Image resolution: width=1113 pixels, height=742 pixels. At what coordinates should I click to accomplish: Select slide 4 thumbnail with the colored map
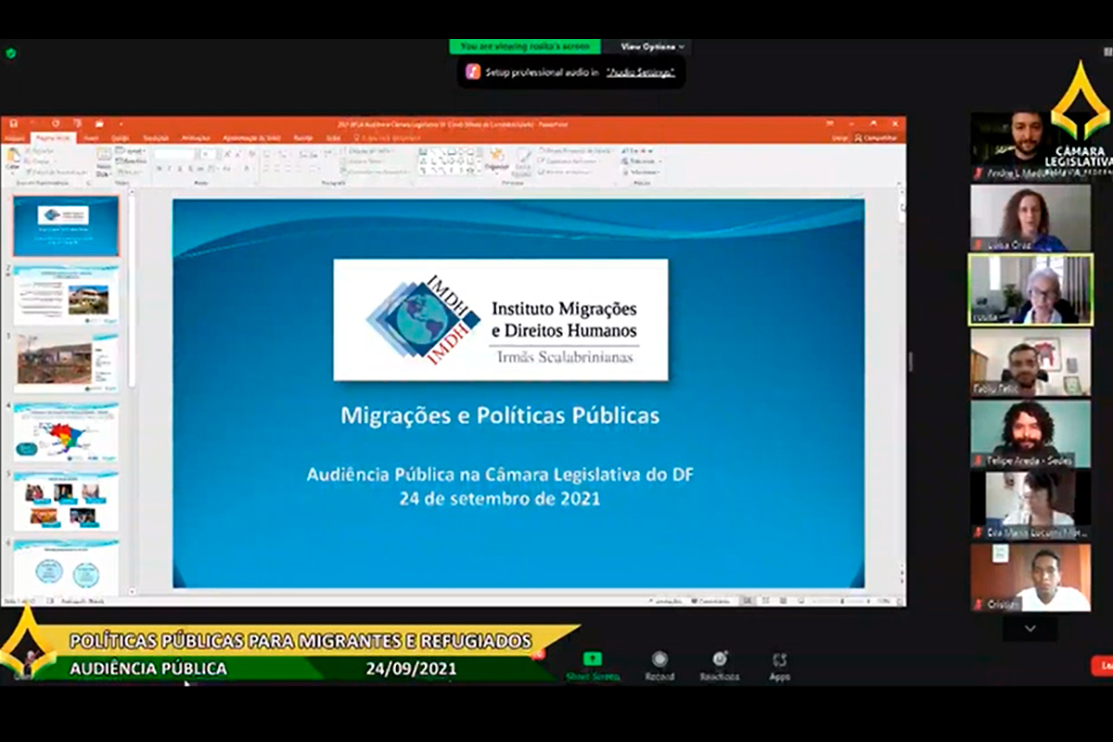coord(66,432)
